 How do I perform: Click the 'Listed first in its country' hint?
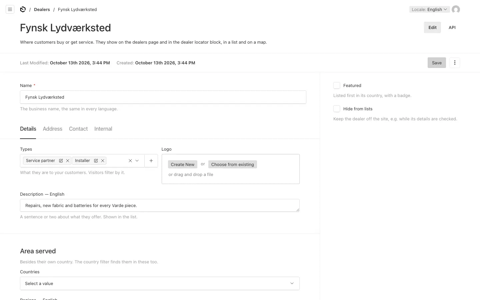click(372, 95)
